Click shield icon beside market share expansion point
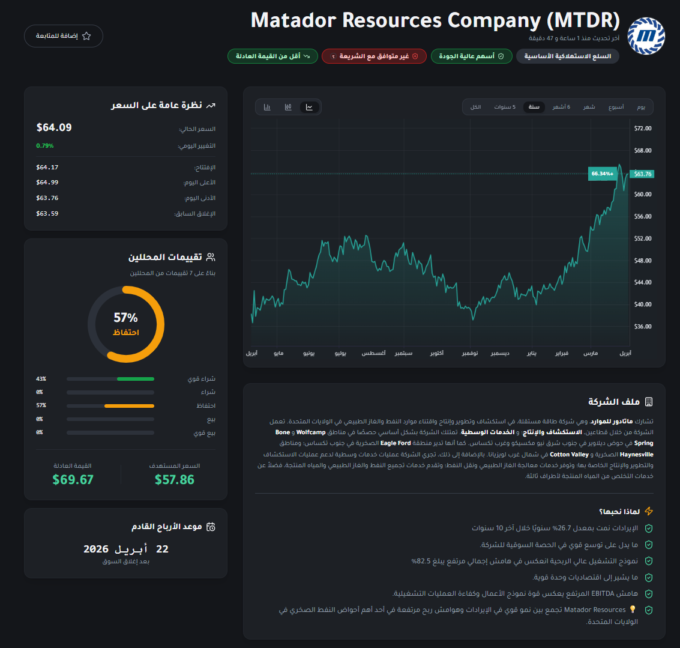This screenshot has width=680, height=648. point(649,545)
